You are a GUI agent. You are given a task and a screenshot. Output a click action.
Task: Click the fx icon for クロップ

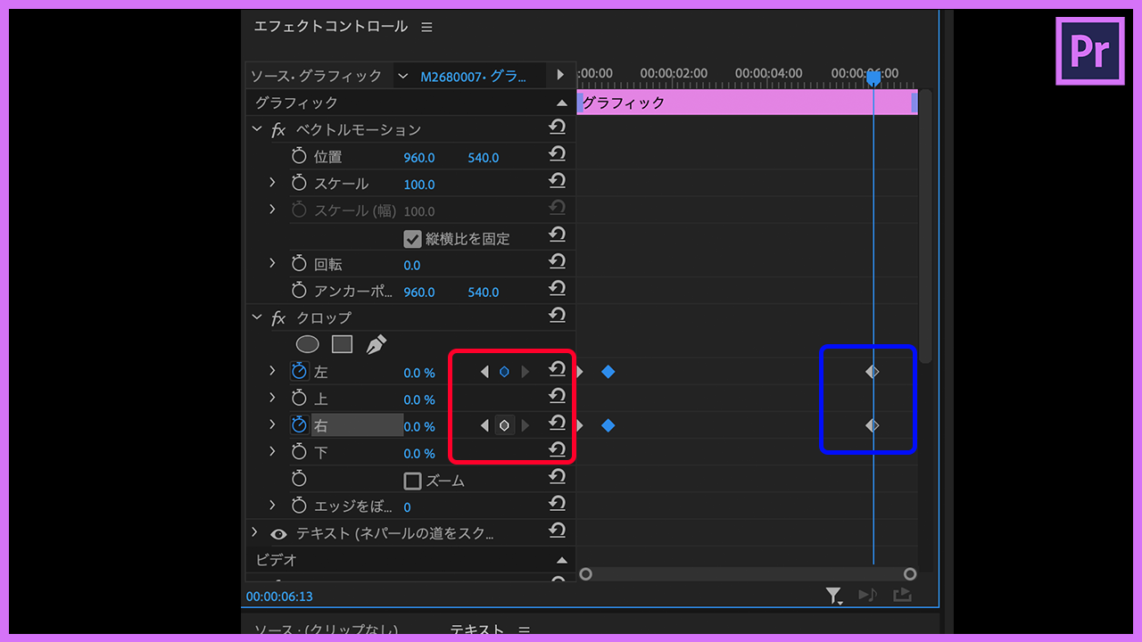pyautogui.click(x=279, y=318)
